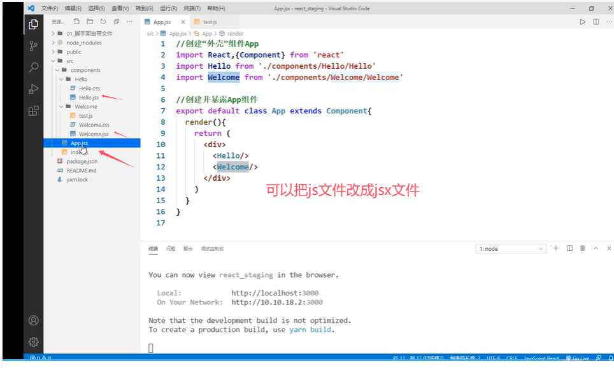Open the 转到(G) menu
614x368 pixels.
point(144,8)
